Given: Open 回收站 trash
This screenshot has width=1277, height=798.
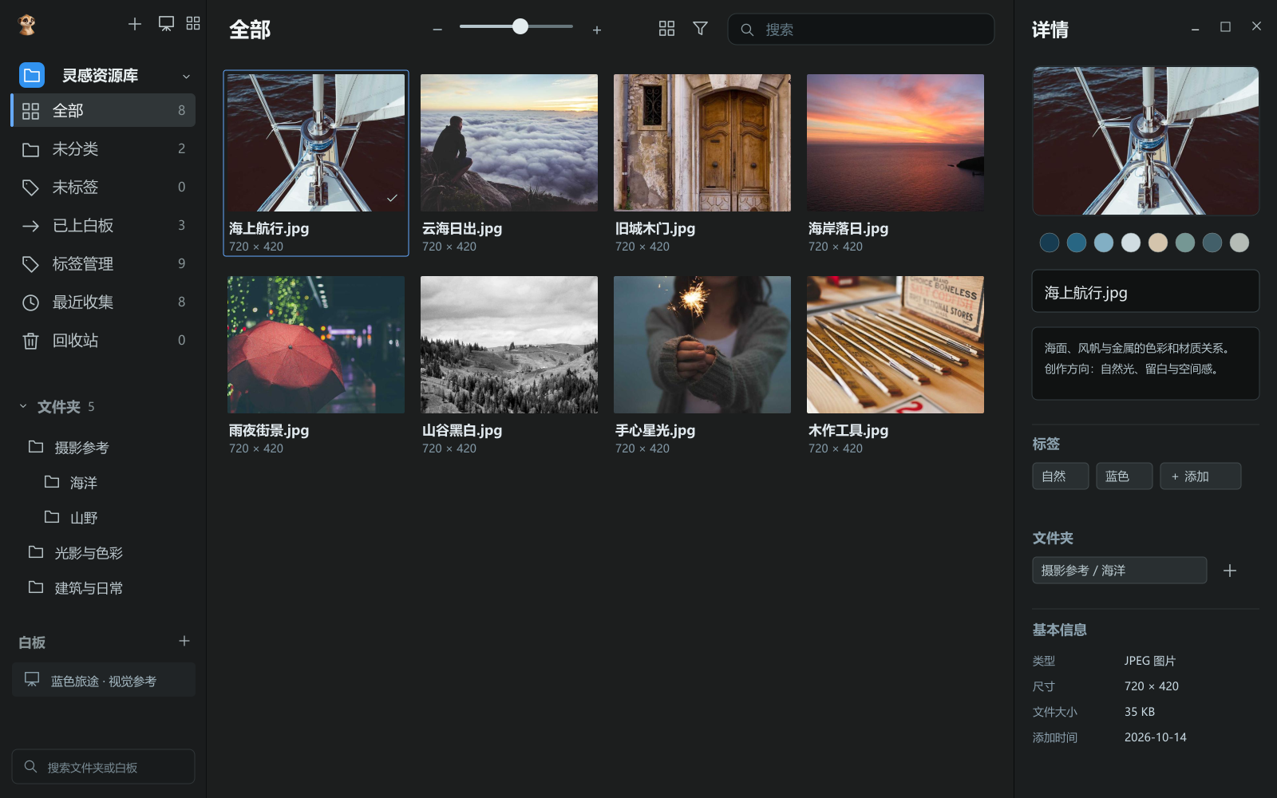Looking at the screenshot, I should 103,340.
